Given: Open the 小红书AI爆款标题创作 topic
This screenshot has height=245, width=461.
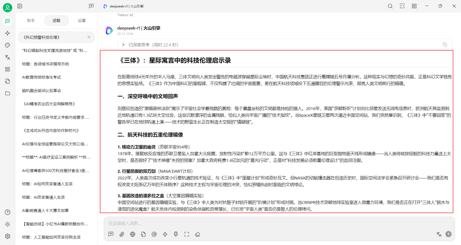Looking at the screenshot, I should (56, 224).
